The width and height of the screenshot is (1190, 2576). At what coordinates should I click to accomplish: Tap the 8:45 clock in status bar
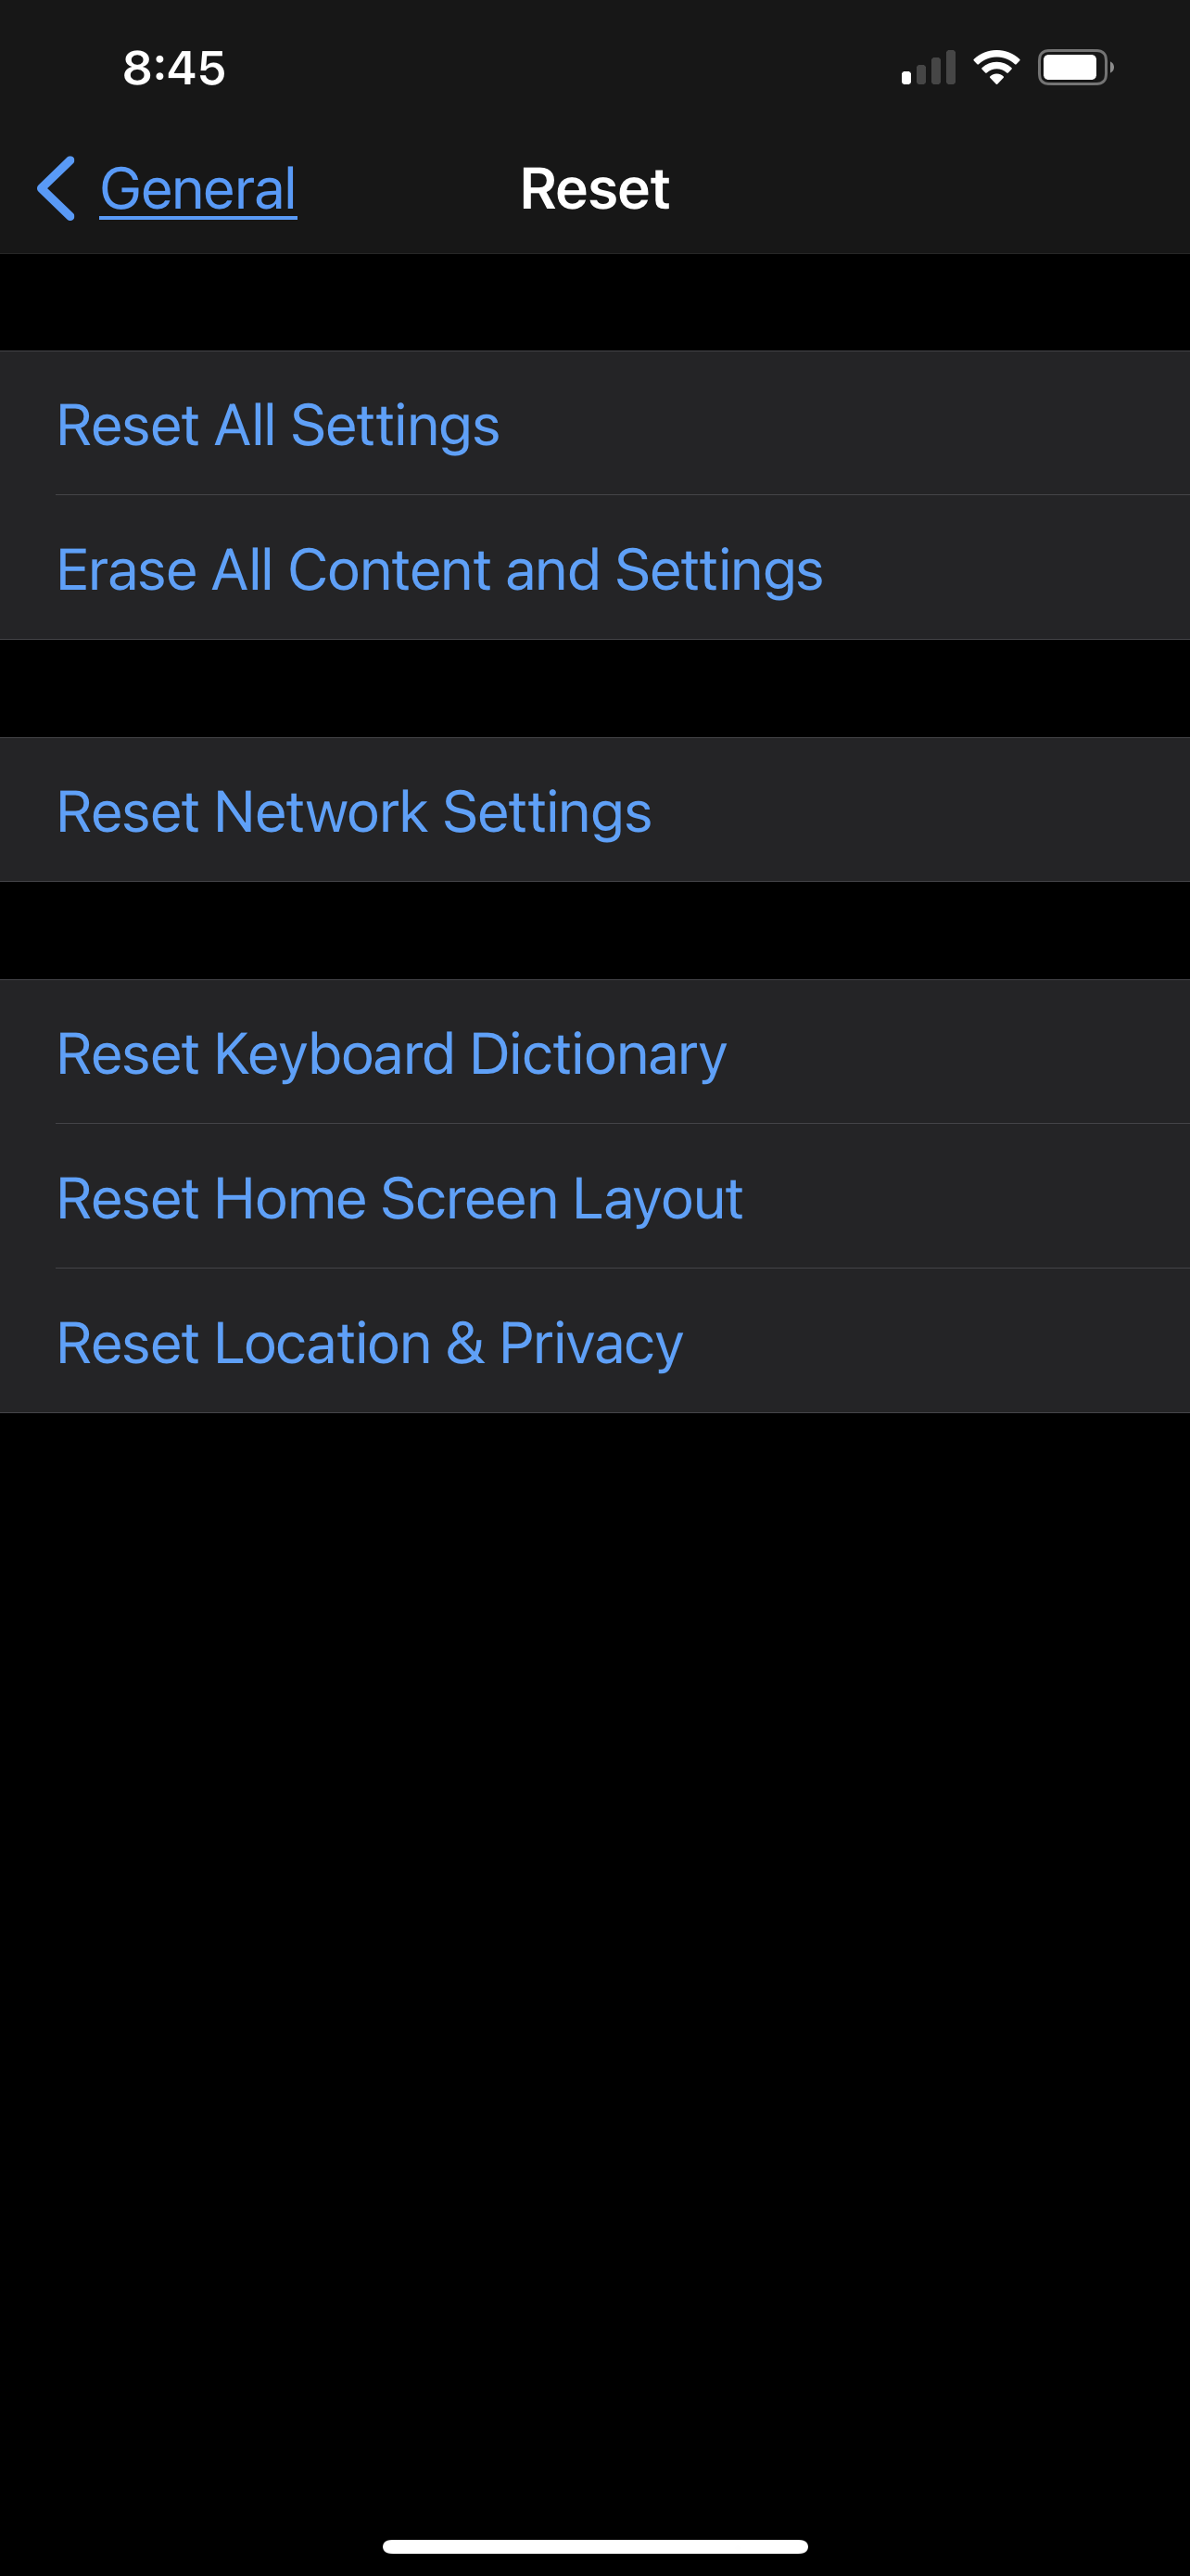point(174,68)
